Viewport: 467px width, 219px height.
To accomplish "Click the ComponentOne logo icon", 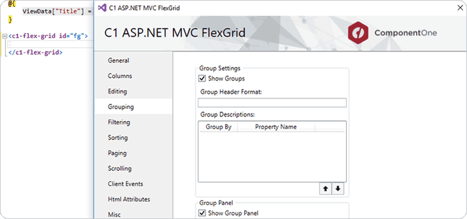I will 358,33.
